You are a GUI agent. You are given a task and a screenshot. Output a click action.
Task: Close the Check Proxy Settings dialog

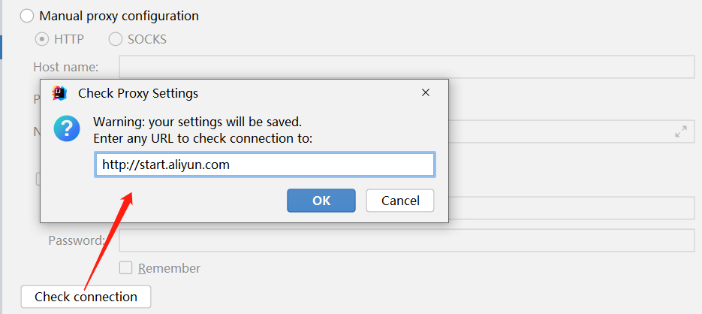pos(426,93)
